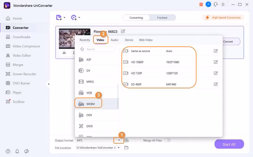Screen dimensions: 253x157
Task: Open the notifications bell icon
Action: (17, 151)
